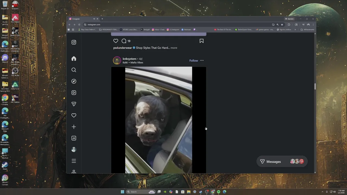Open Search from the Instagram sidebar
This screenshot has width=347, height=195.
tap(74, 70)
